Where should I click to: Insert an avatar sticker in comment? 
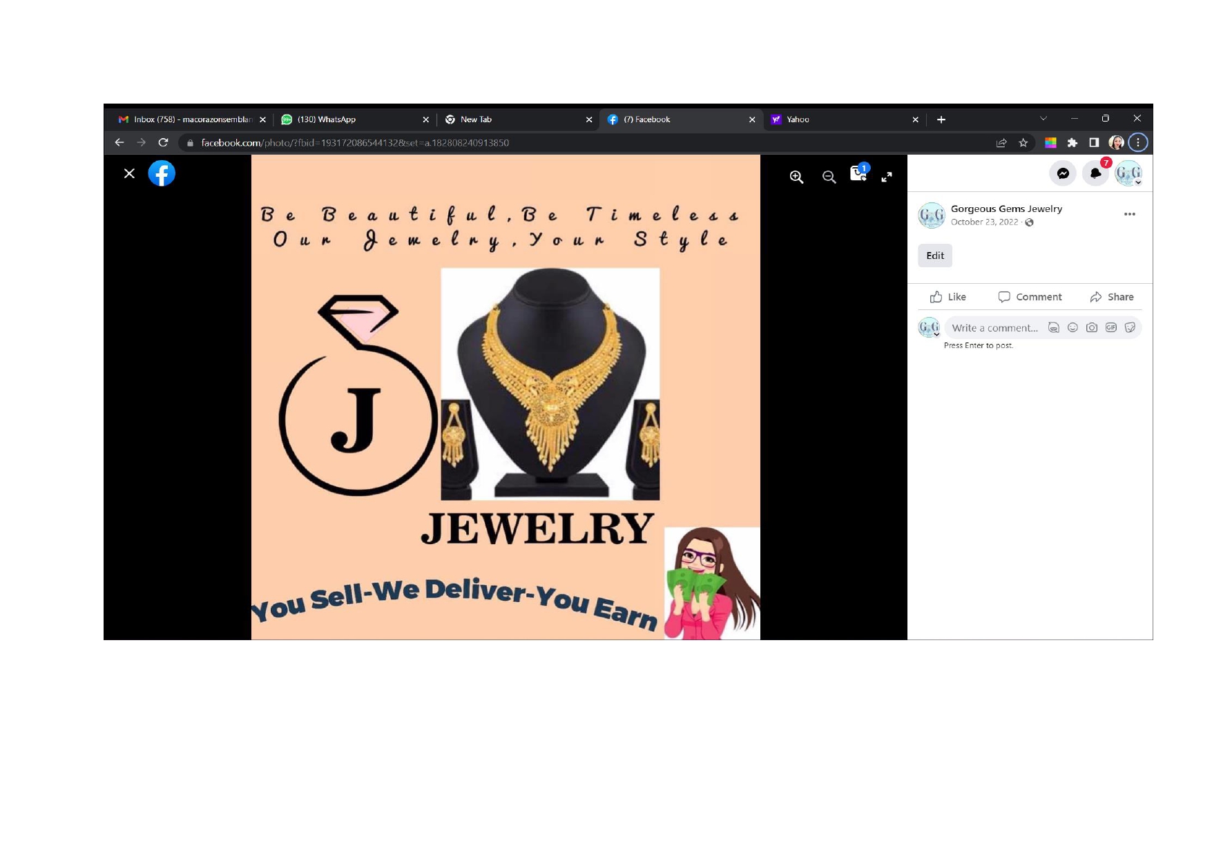pos(1053,327)
